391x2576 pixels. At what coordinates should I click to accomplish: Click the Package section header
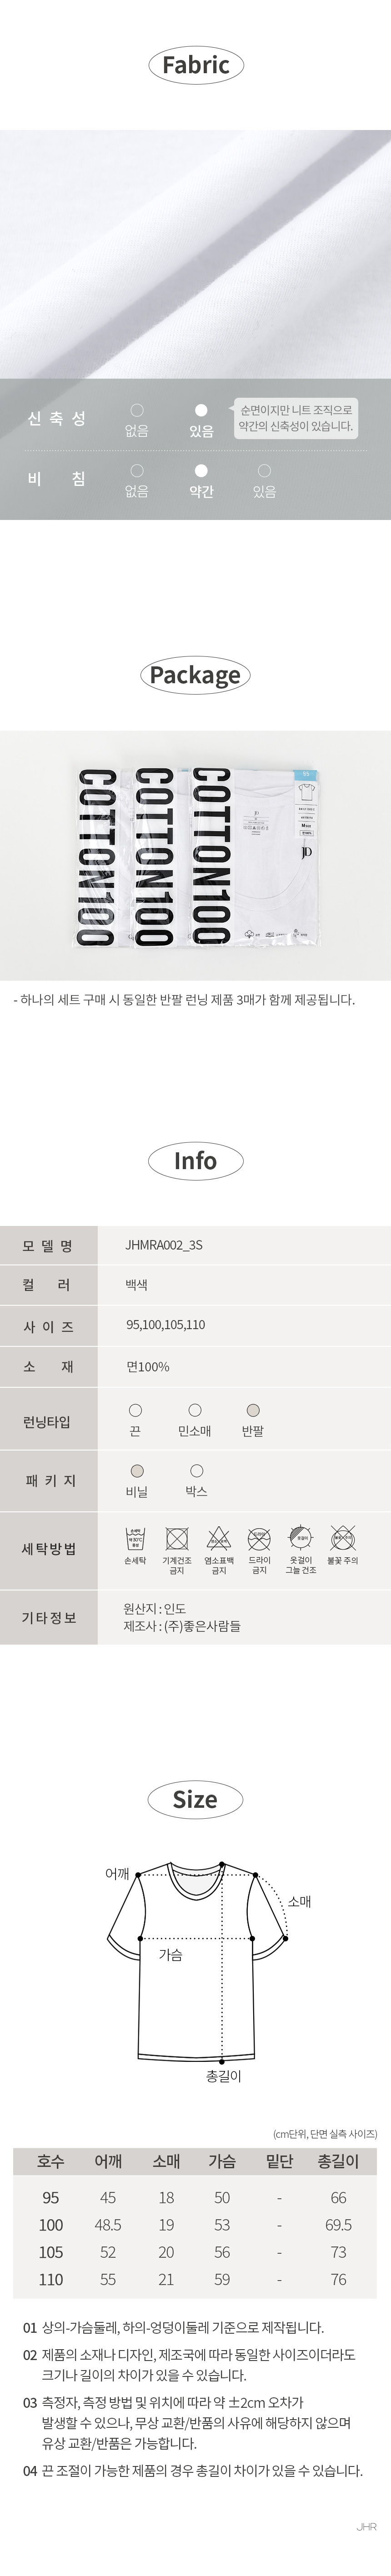pos(195,674)
